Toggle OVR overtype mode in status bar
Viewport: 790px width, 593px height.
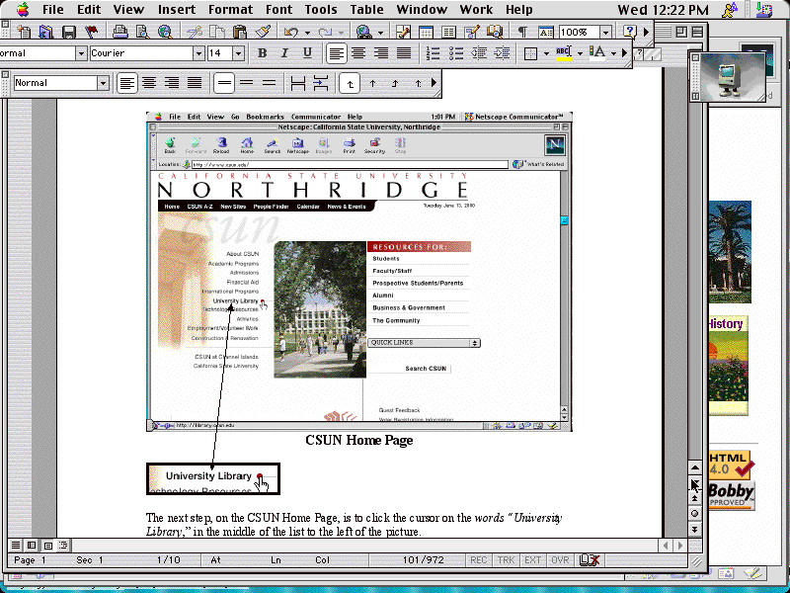tap(560, 559)
